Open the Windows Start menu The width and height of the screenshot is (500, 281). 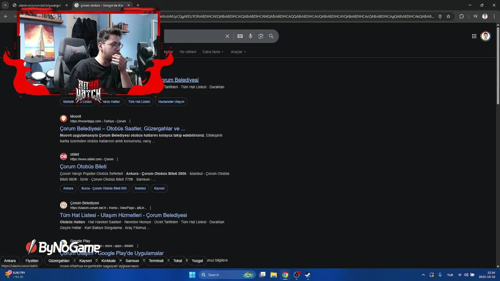click(x=192, y=275)
